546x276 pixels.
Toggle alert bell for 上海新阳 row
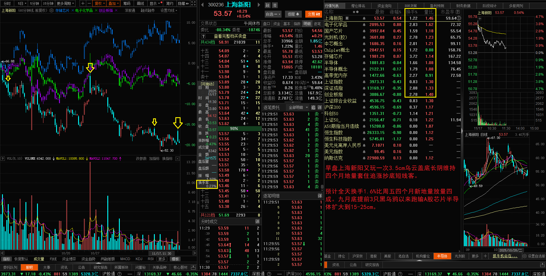364,18
